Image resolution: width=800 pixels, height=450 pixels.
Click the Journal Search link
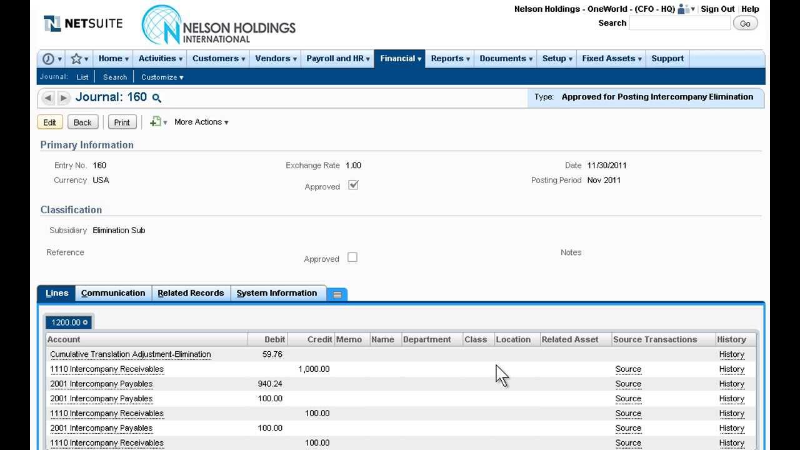[x=115, y=77]
